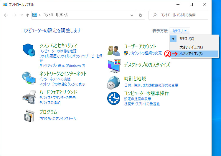Expand the address bar history dropdown
Screen dimensions: 221x156
[x=132, y=15]
